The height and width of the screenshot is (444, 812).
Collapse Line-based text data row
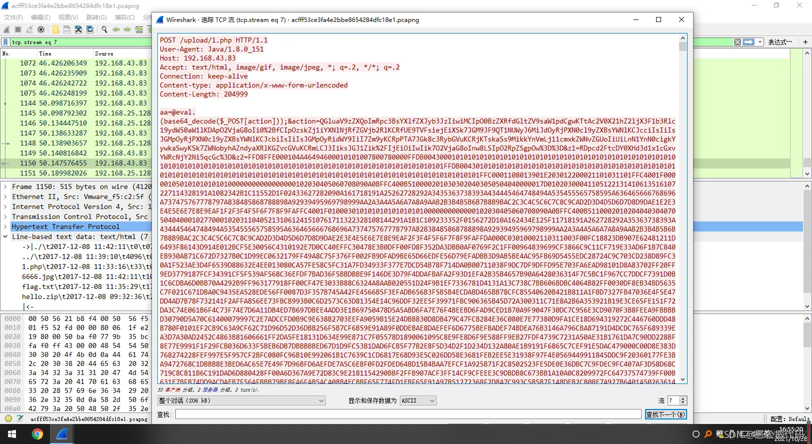tap(5, 236)
